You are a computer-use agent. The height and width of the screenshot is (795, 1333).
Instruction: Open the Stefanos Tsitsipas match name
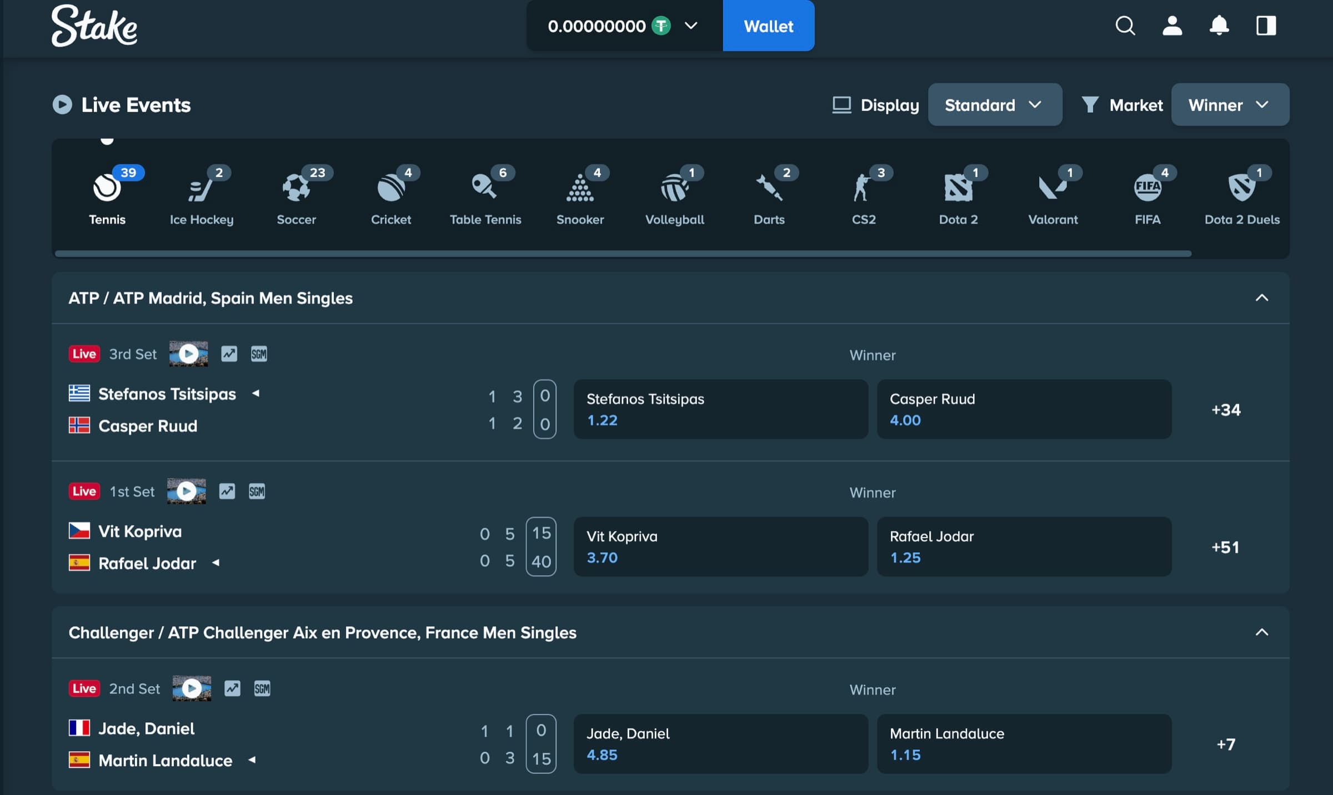coord(167,394)
